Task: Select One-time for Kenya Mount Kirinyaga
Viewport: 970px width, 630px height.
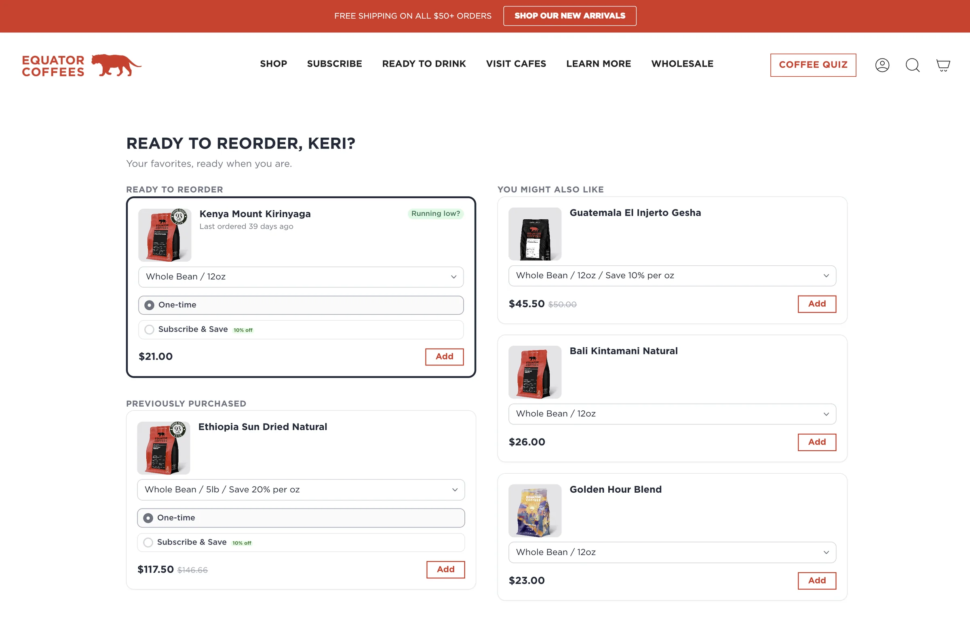Action: coord(301,305)
